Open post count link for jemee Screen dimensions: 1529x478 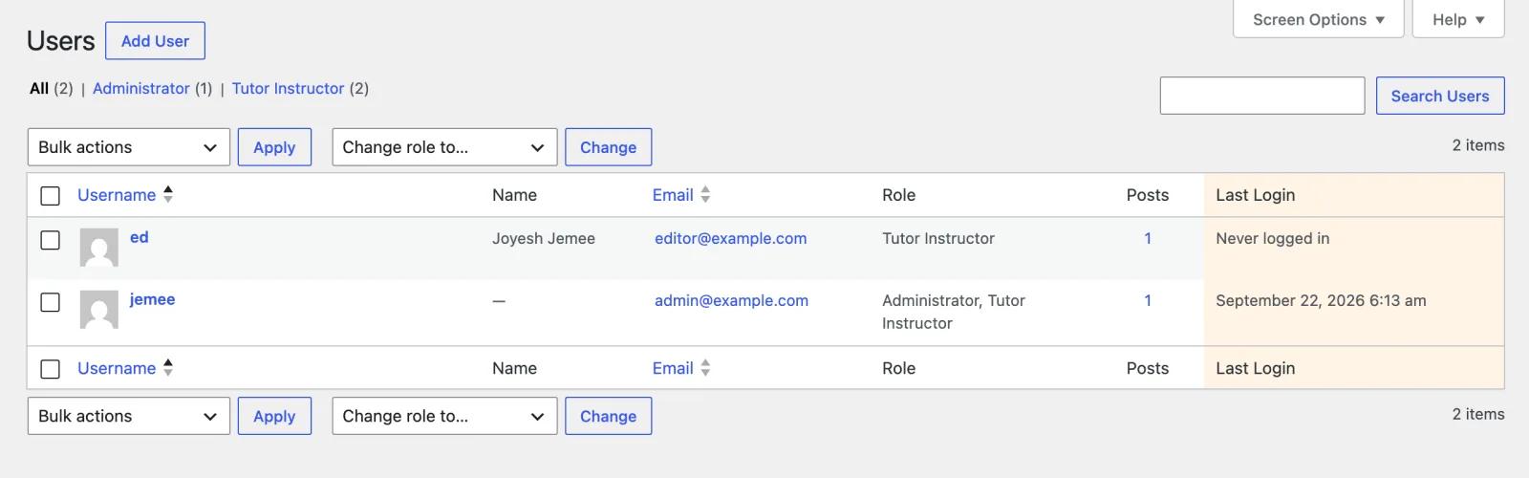[x=1148, y=300]
